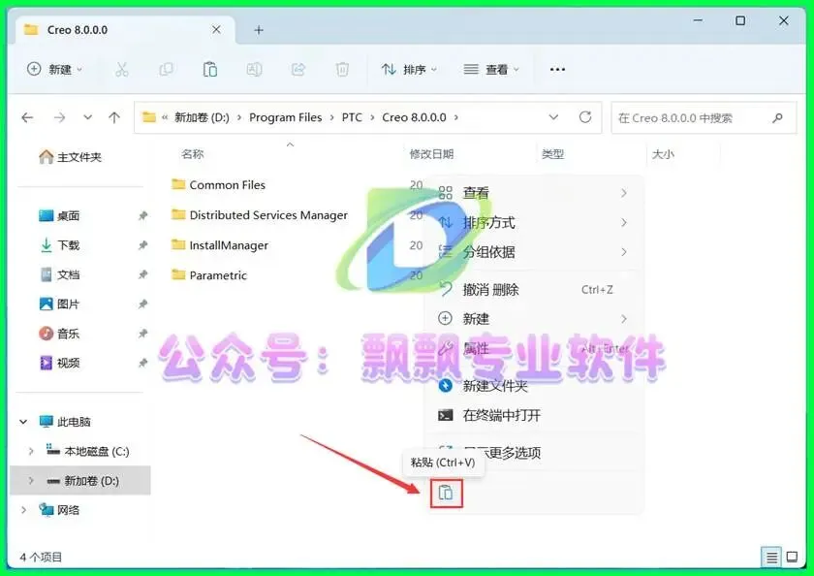This screenshot has height=576, width=814.
Task: Open the three-dot more options menu
Action: [557, 69]
